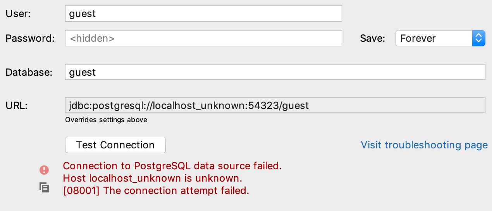The height and width of the screenshot is (211, 492).
Task: Select the JDBC URL input field
Action: tap(275, 105)
